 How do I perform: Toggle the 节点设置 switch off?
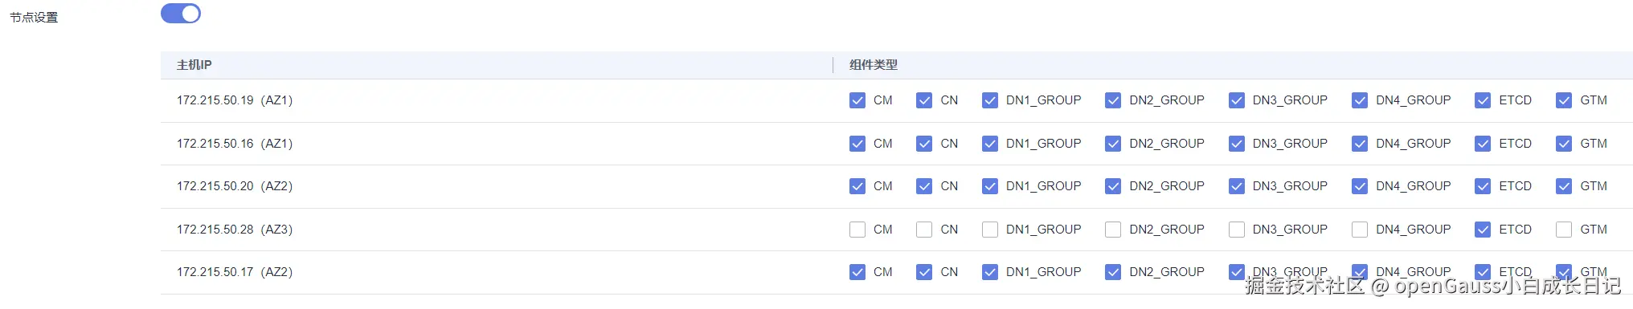(181, 14)
